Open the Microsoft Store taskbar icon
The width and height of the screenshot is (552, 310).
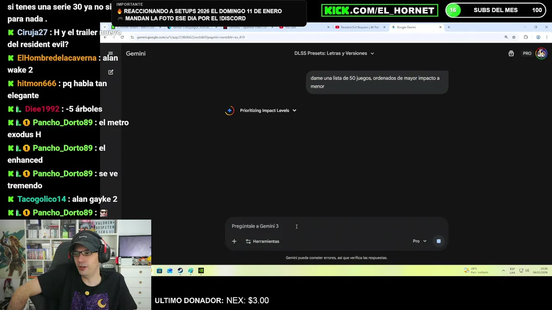pyautogui.click(x=160, y=271)
